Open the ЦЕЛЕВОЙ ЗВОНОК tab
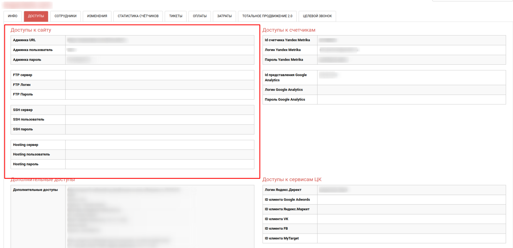 [x=317, y=16]
